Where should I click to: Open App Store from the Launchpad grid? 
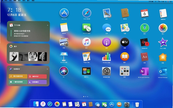click(x=64, y=13)
